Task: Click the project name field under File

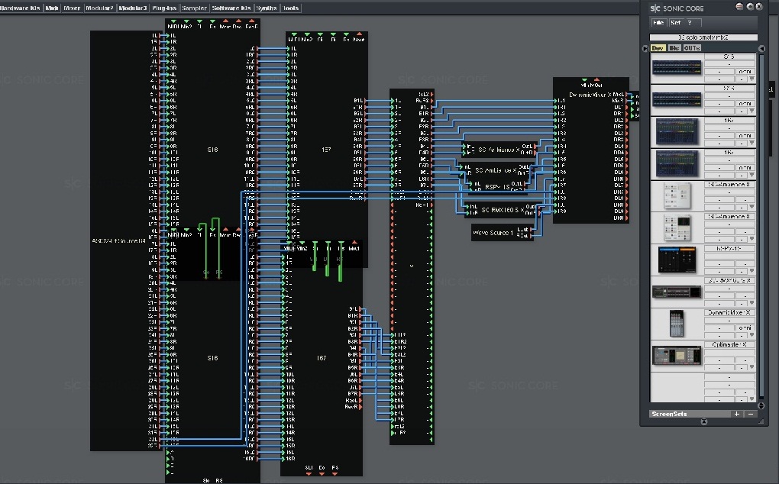Action: pos(703,37)
